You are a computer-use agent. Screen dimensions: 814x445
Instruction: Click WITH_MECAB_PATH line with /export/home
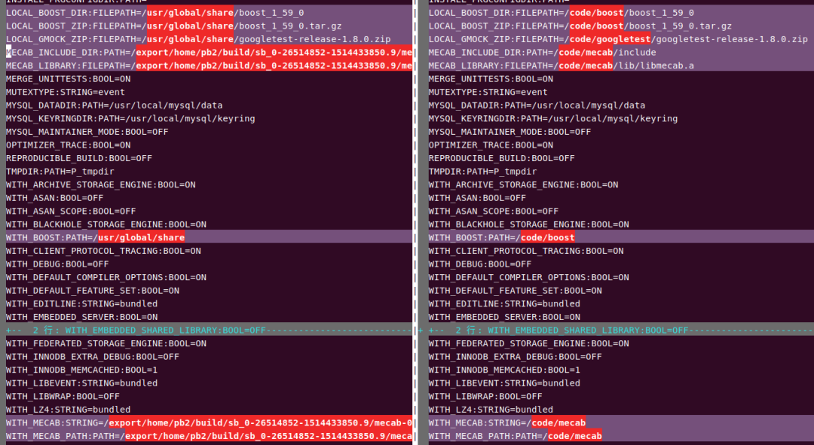click(209, 436)
